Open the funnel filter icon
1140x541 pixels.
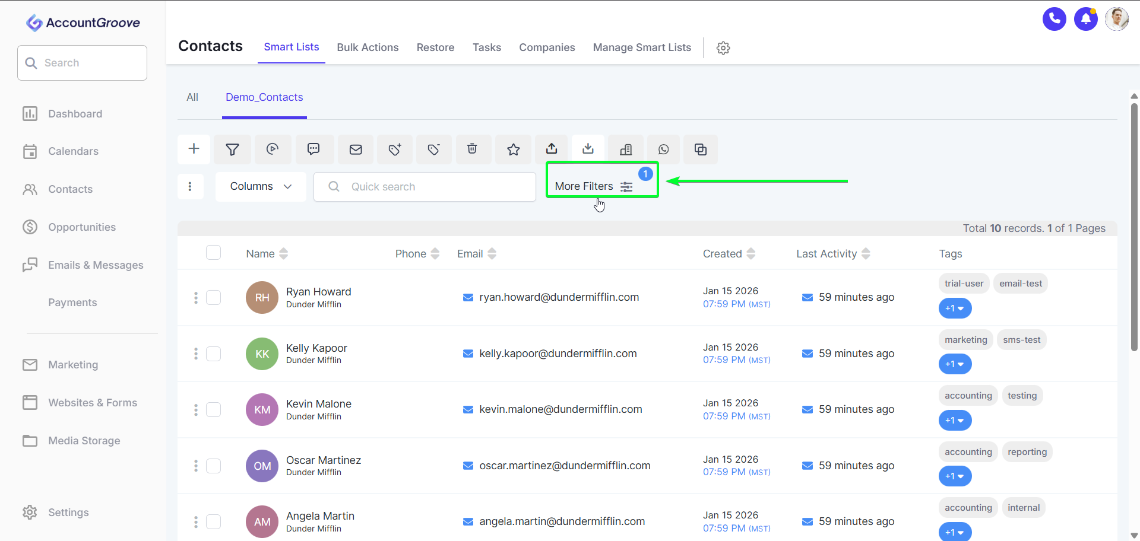[x=233, y=149]
